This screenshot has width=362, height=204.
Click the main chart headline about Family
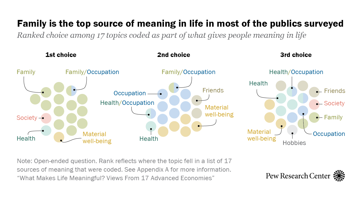(180, 24)
